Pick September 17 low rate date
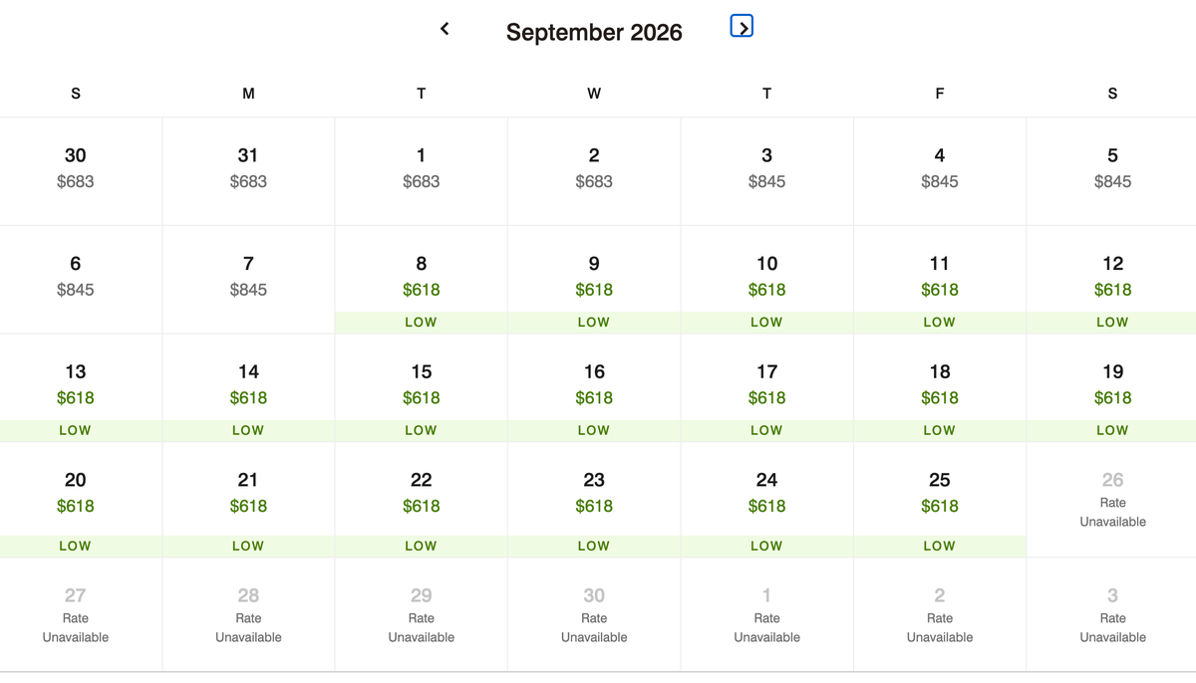The image size is (1196, 683). [766, 385]
